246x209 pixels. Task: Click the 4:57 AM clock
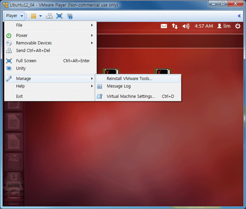point(204,26)
